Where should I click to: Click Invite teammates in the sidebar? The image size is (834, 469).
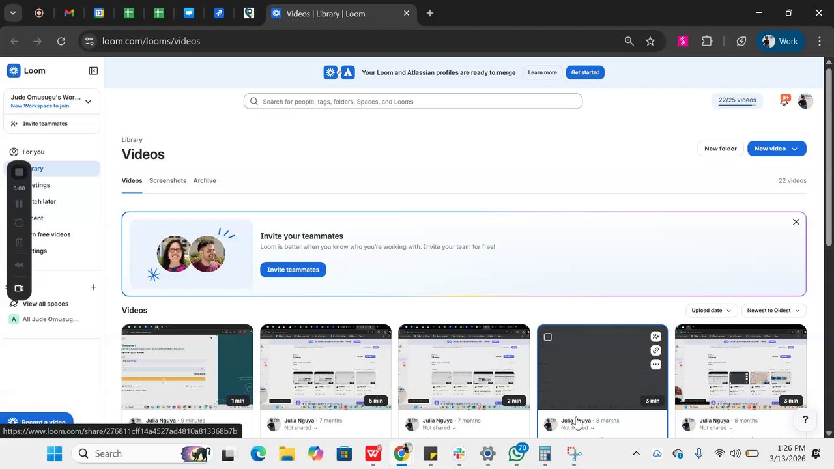45,124
